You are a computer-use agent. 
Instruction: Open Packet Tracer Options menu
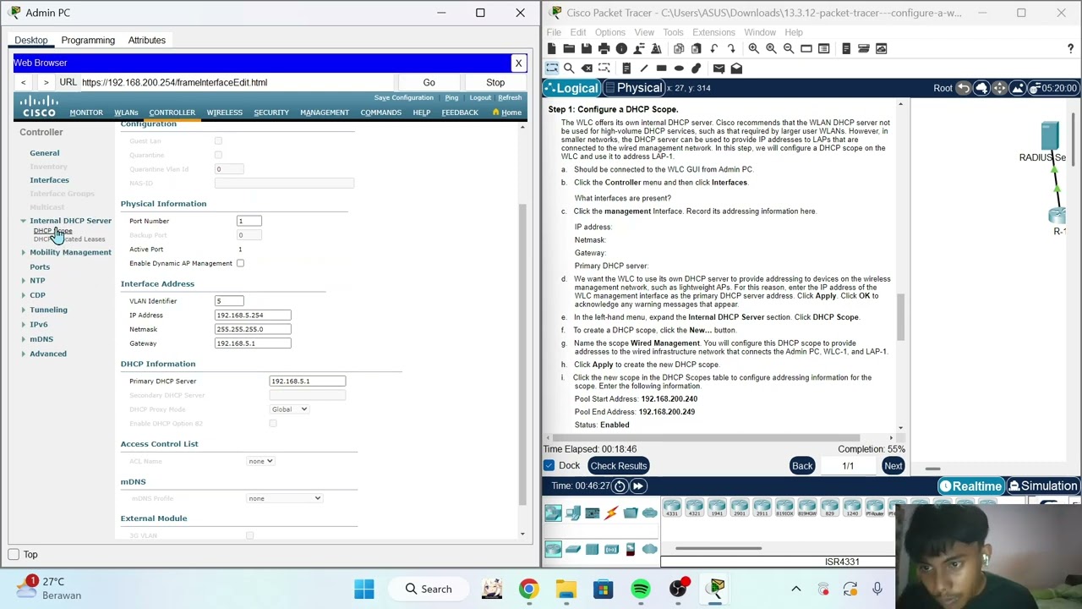609,32
